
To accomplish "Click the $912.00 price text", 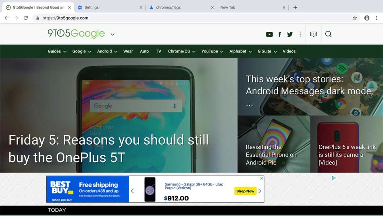I will click(176, 198).
